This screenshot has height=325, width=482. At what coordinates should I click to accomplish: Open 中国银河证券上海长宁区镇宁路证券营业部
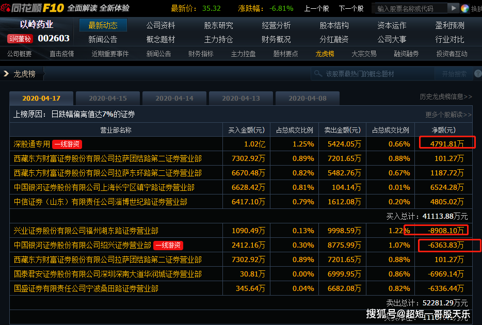point(104,187)
